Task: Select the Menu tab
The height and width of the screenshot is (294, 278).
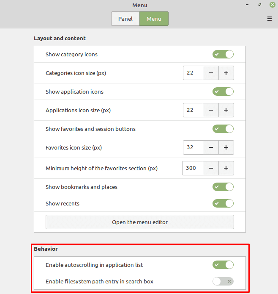Action: point(154,19)
